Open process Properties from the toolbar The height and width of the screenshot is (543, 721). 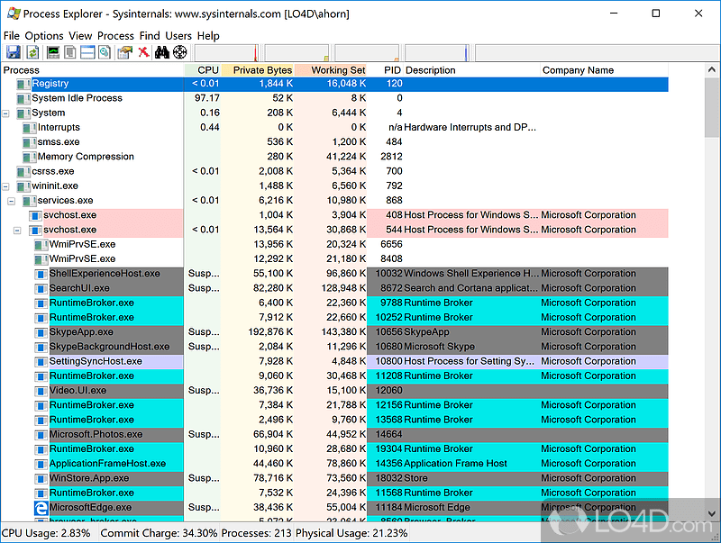[x=124, y=51]
